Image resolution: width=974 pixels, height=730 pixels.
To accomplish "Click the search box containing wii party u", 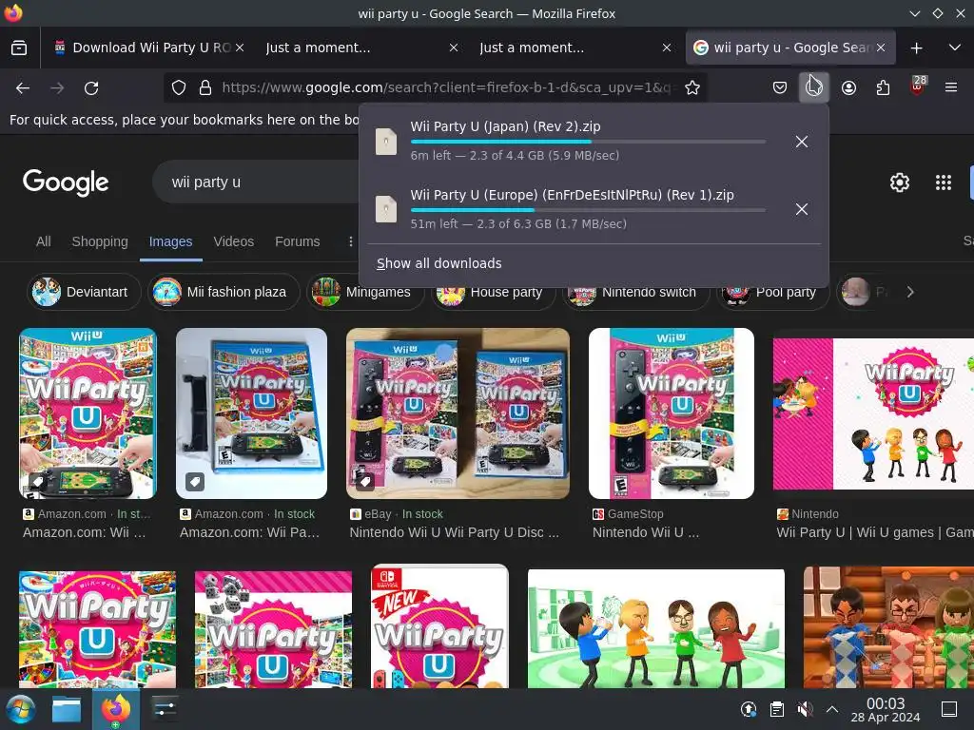I will [x=256, y=182].
